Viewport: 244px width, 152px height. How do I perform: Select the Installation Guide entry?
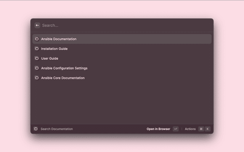[54, 49]
